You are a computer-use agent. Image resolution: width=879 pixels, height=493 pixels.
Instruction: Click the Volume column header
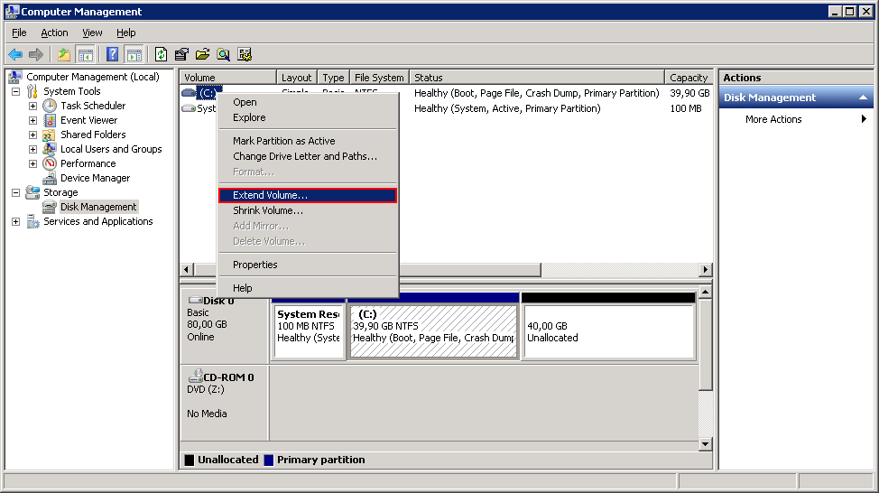point(228,78)
